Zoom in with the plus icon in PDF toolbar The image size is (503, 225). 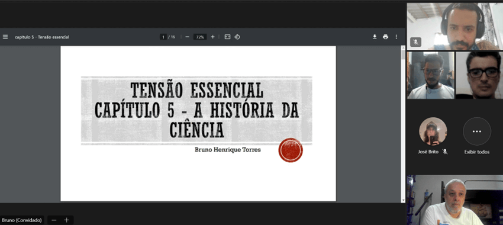coord(212,37)
